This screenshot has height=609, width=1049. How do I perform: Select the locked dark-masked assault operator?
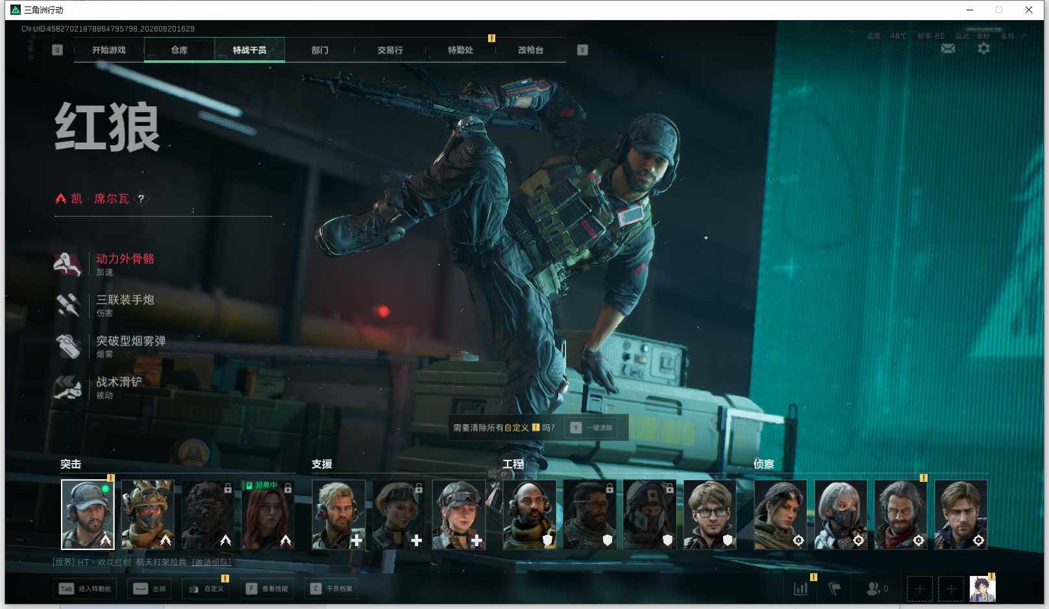click(x=208, y=514)
